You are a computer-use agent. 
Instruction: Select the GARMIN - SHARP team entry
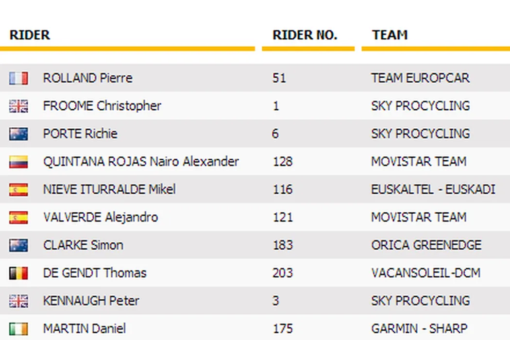(419, 329)
